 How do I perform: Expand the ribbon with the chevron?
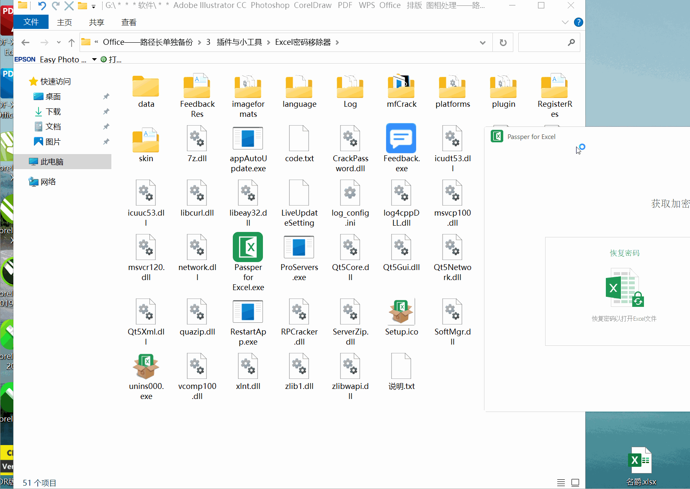[x=565, y=22]
